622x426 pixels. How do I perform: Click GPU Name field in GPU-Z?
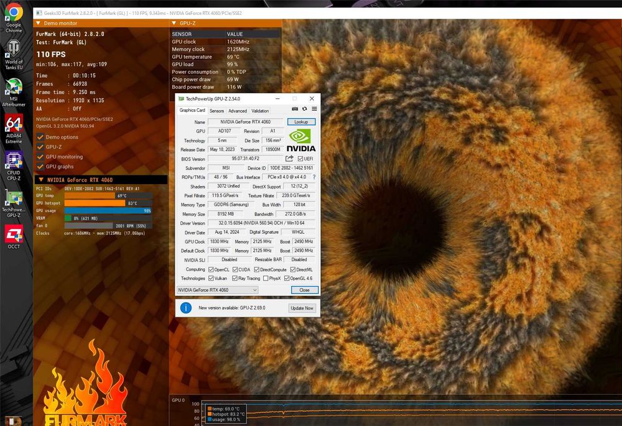pos(246,122)
